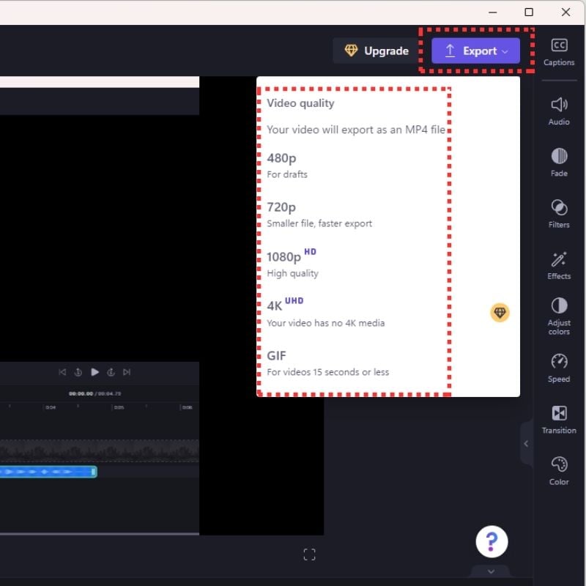Open the help assistant
Viewport: 586px width, 586px height.
click(492, 541)
